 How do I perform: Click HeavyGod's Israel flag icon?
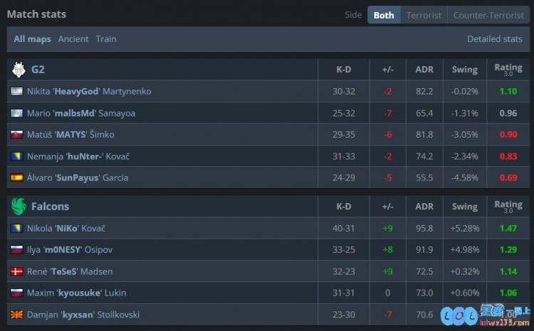[x=16, y=92]
